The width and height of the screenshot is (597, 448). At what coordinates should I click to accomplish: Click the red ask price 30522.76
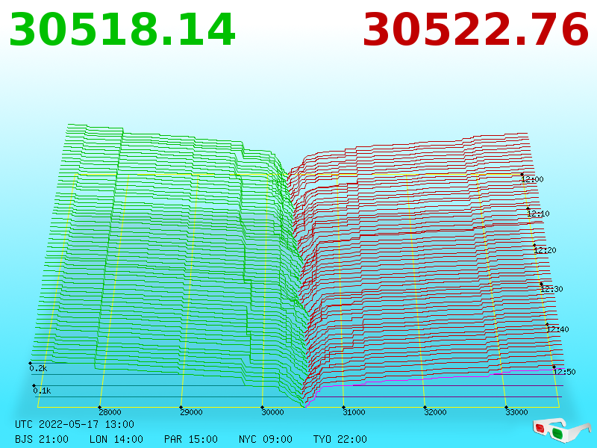tap(475, 30)
